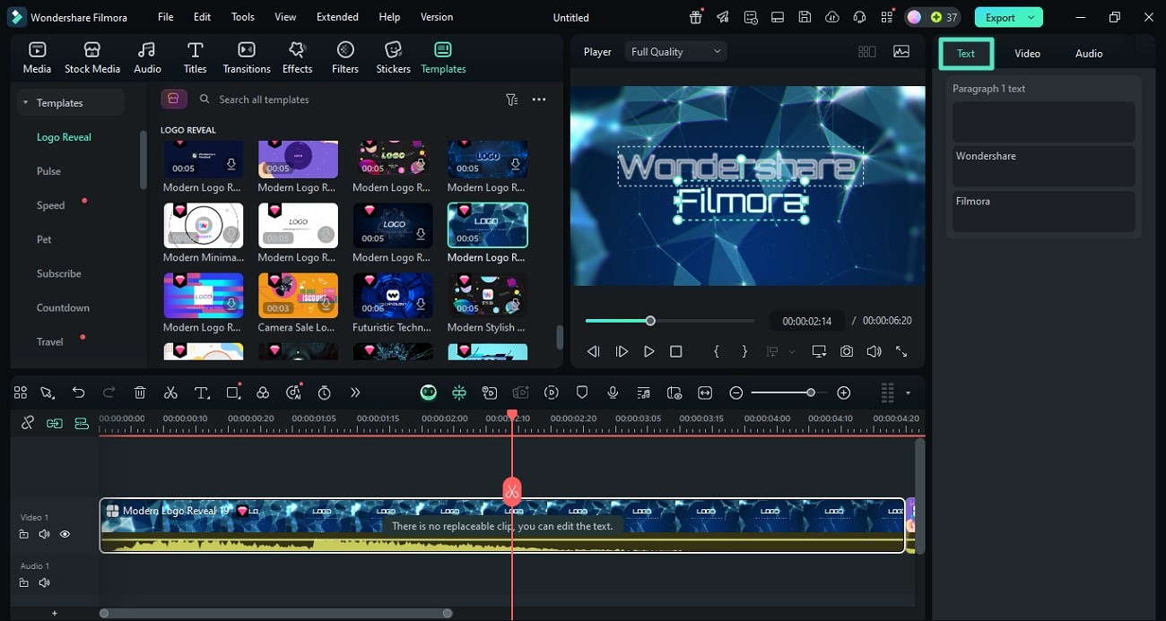
Task: Open the compare view icon in player
Action: [866, 52]
